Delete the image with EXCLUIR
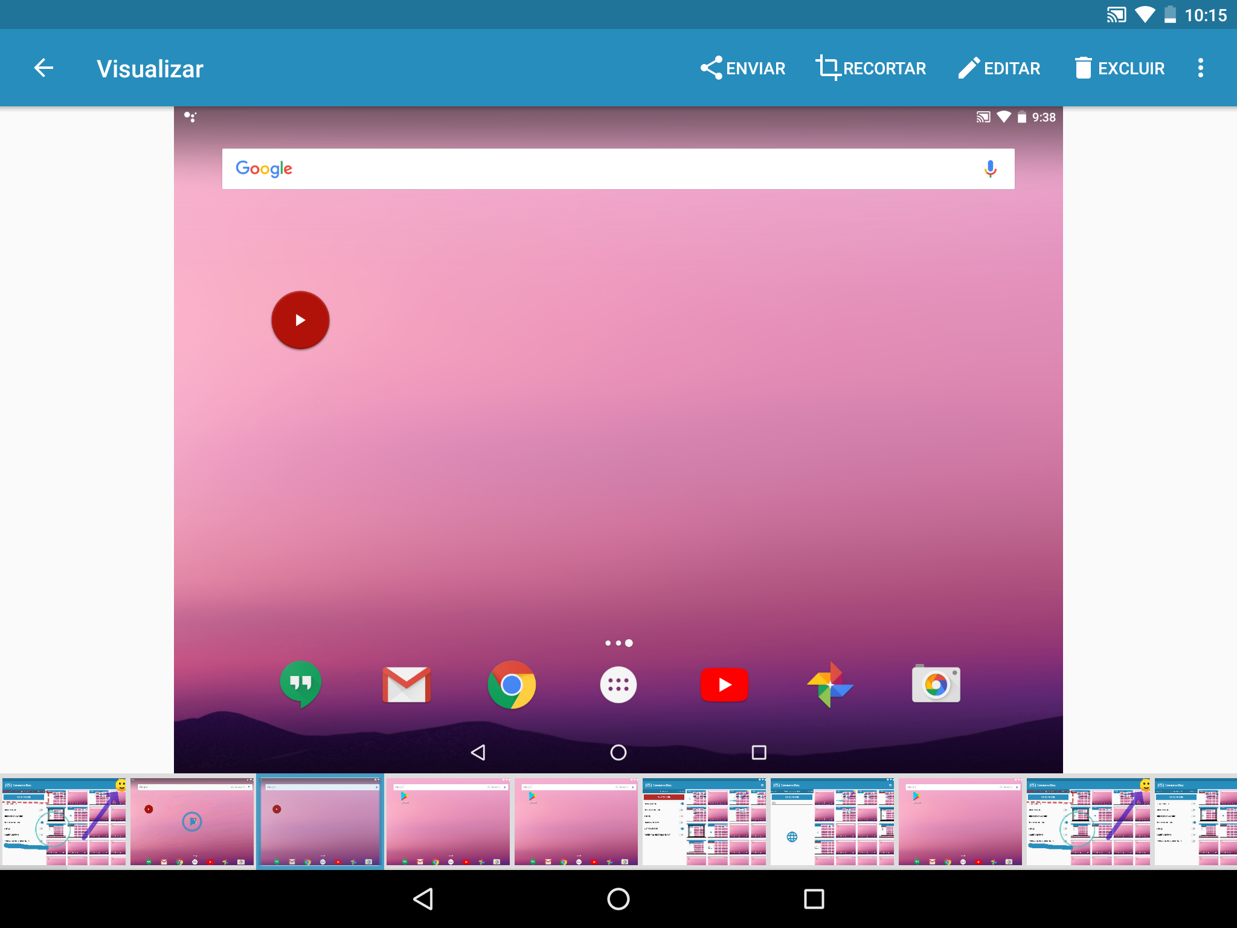This screenshot has width=1237, height=928. [1119, 68]
